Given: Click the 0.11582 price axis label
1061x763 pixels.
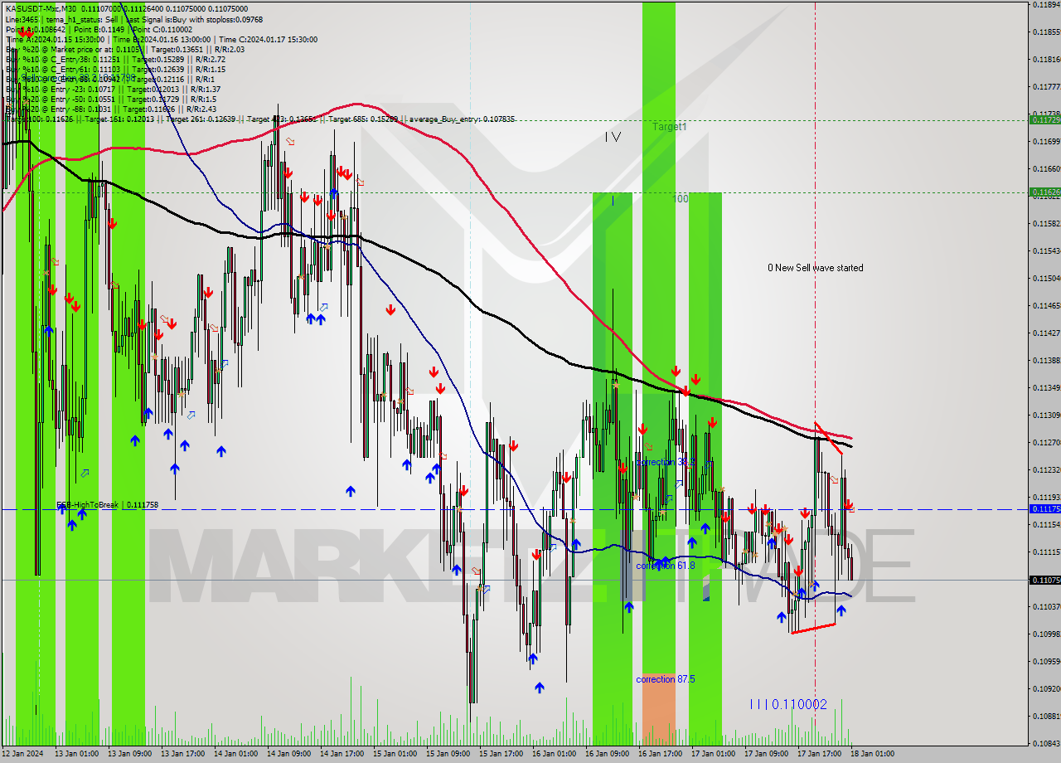Looking at the screenshot, I should tap(1046, 223).
